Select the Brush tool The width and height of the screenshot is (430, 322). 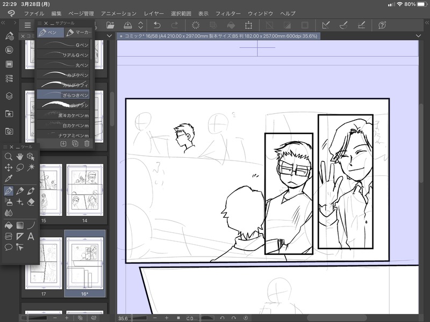tap(31, 191)
